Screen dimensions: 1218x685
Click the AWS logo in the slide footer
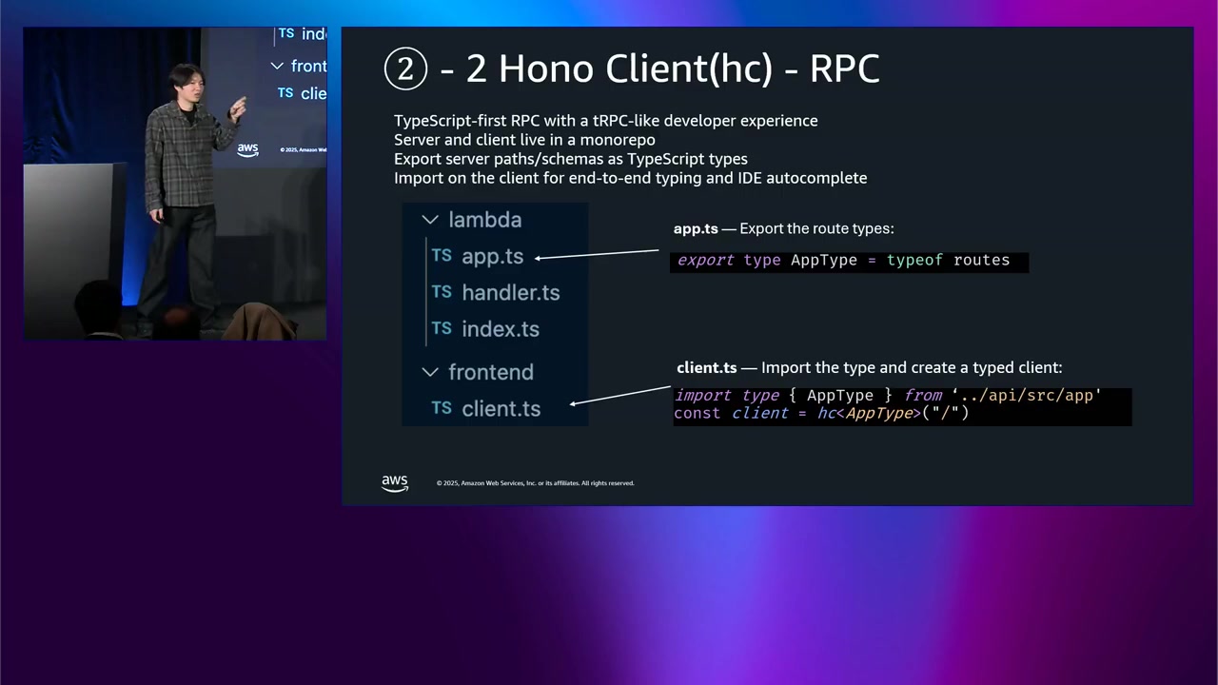click(x=395, y=483)
